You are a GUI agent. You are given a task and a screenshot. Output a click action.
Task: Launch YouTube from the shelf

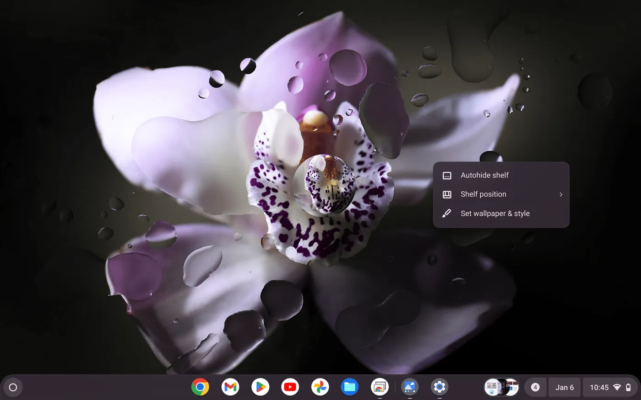click(290, 387)
